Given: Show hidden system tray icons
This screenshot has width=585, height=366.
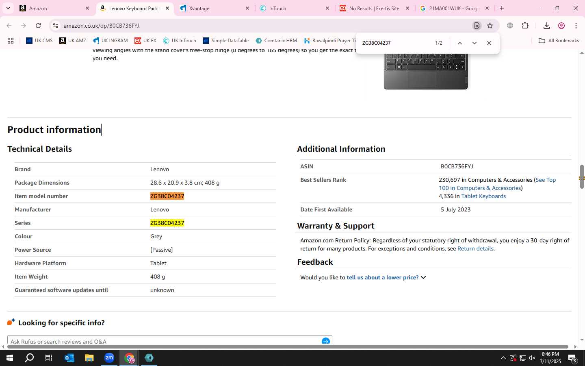Looking at the screenshot, I should pyautogui.click(x=503, y=358).
